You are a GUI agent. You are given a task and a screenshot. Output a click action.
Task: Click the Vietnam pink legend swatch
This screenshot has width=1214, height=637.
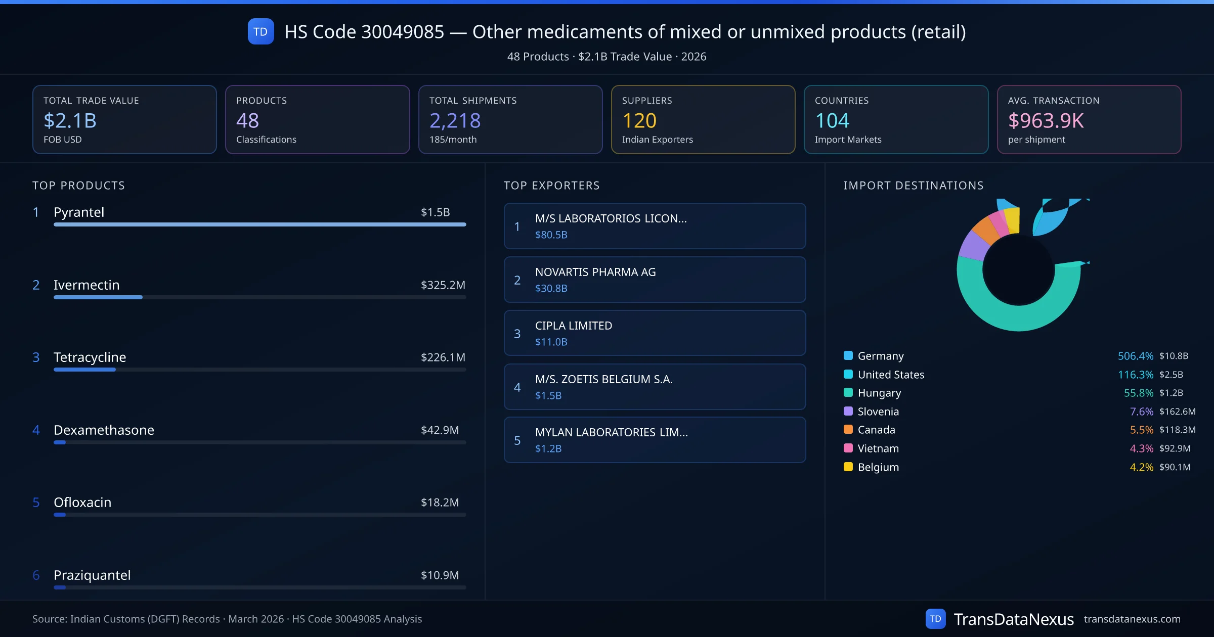[x=848, y=448]
